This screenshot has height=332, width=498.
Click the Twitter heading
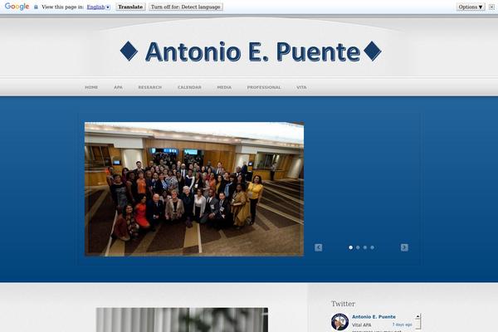click(343, 304)
